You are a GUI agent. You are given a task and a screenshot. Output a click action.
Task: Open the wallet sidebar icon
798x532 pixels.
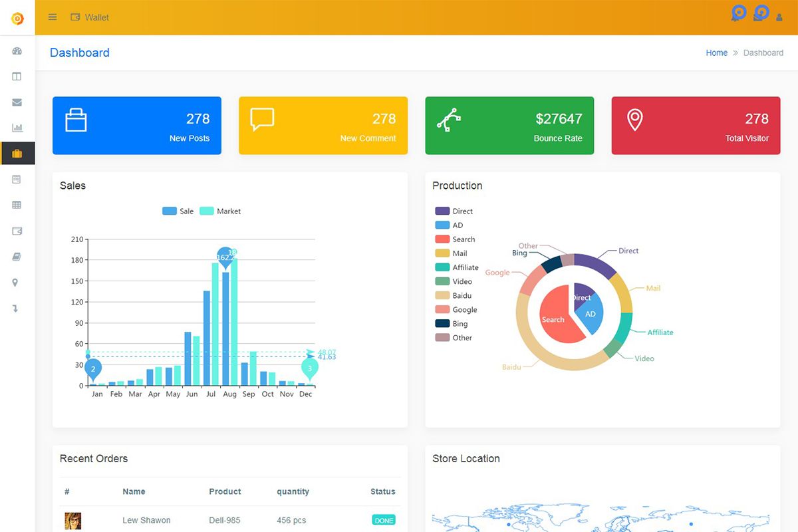(17, 231)
